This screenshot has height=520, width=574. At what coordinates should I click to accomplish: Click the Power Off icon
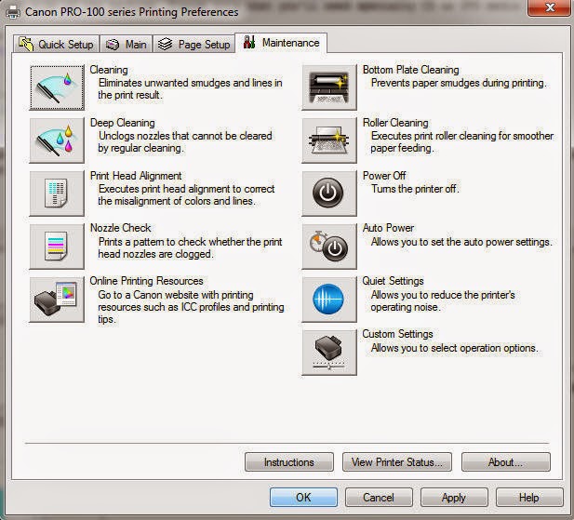pyautogui.click(x=329, y=193)
